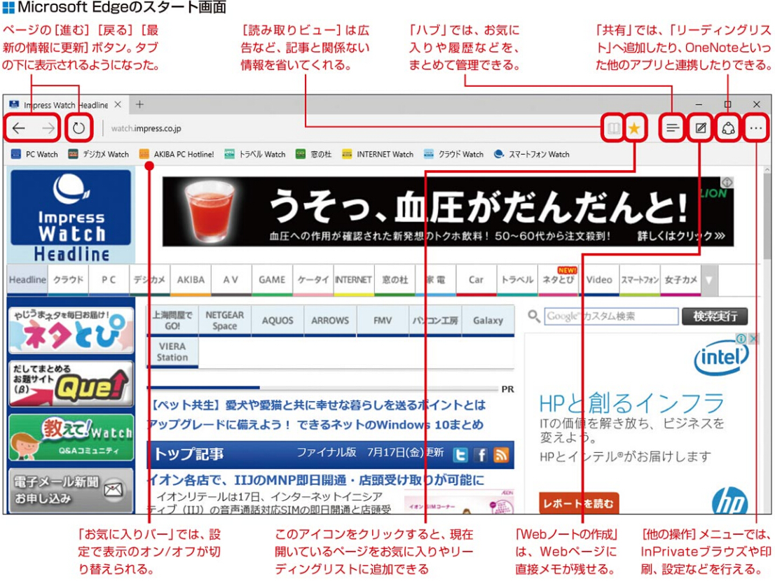
Task: Open the Windows 10まとめ article link
Action: (315, 424)
